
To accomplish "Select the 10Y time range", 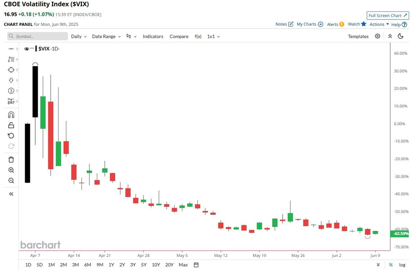I will (x=156, y=265).
